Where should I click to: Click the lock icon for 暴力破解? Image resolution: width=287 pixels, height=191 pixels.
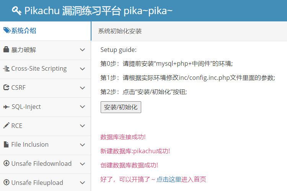tap(6, 49)
